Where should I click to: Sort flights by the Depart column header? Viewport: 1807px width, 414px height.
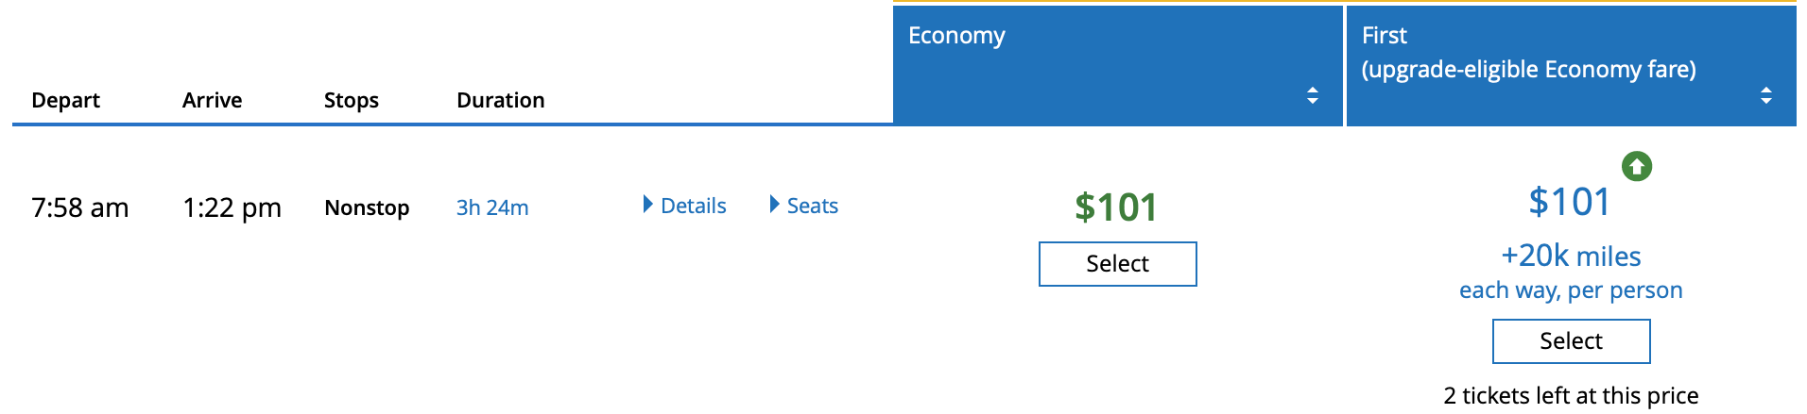(65, 100)
